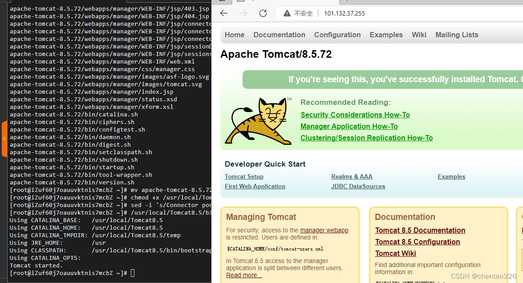
Task: Click the browser back arrow
Action: 224,13
